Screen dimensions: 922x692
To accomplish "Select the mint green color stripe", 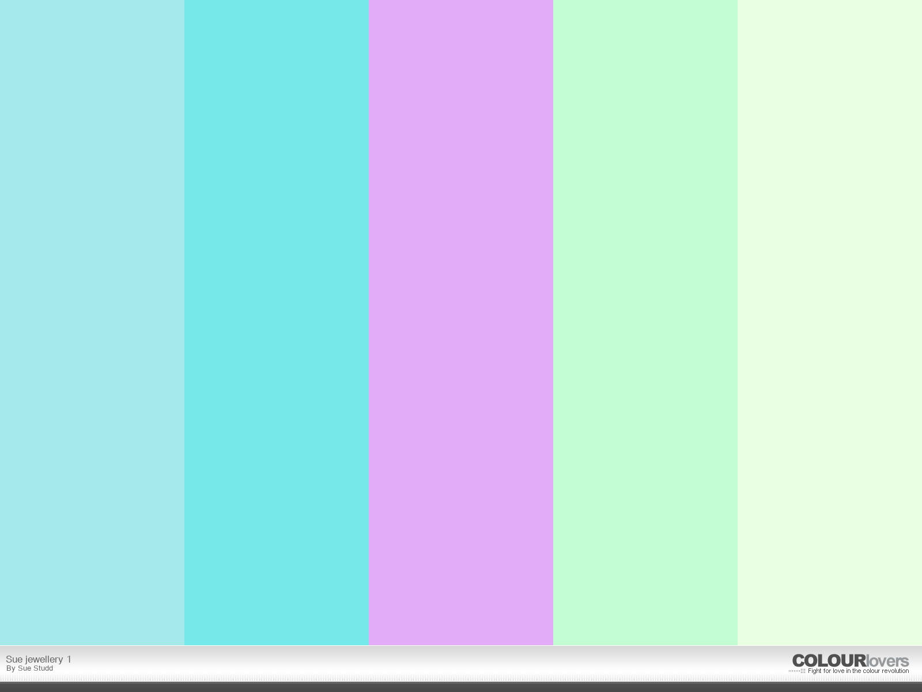I will click(645, 322).
